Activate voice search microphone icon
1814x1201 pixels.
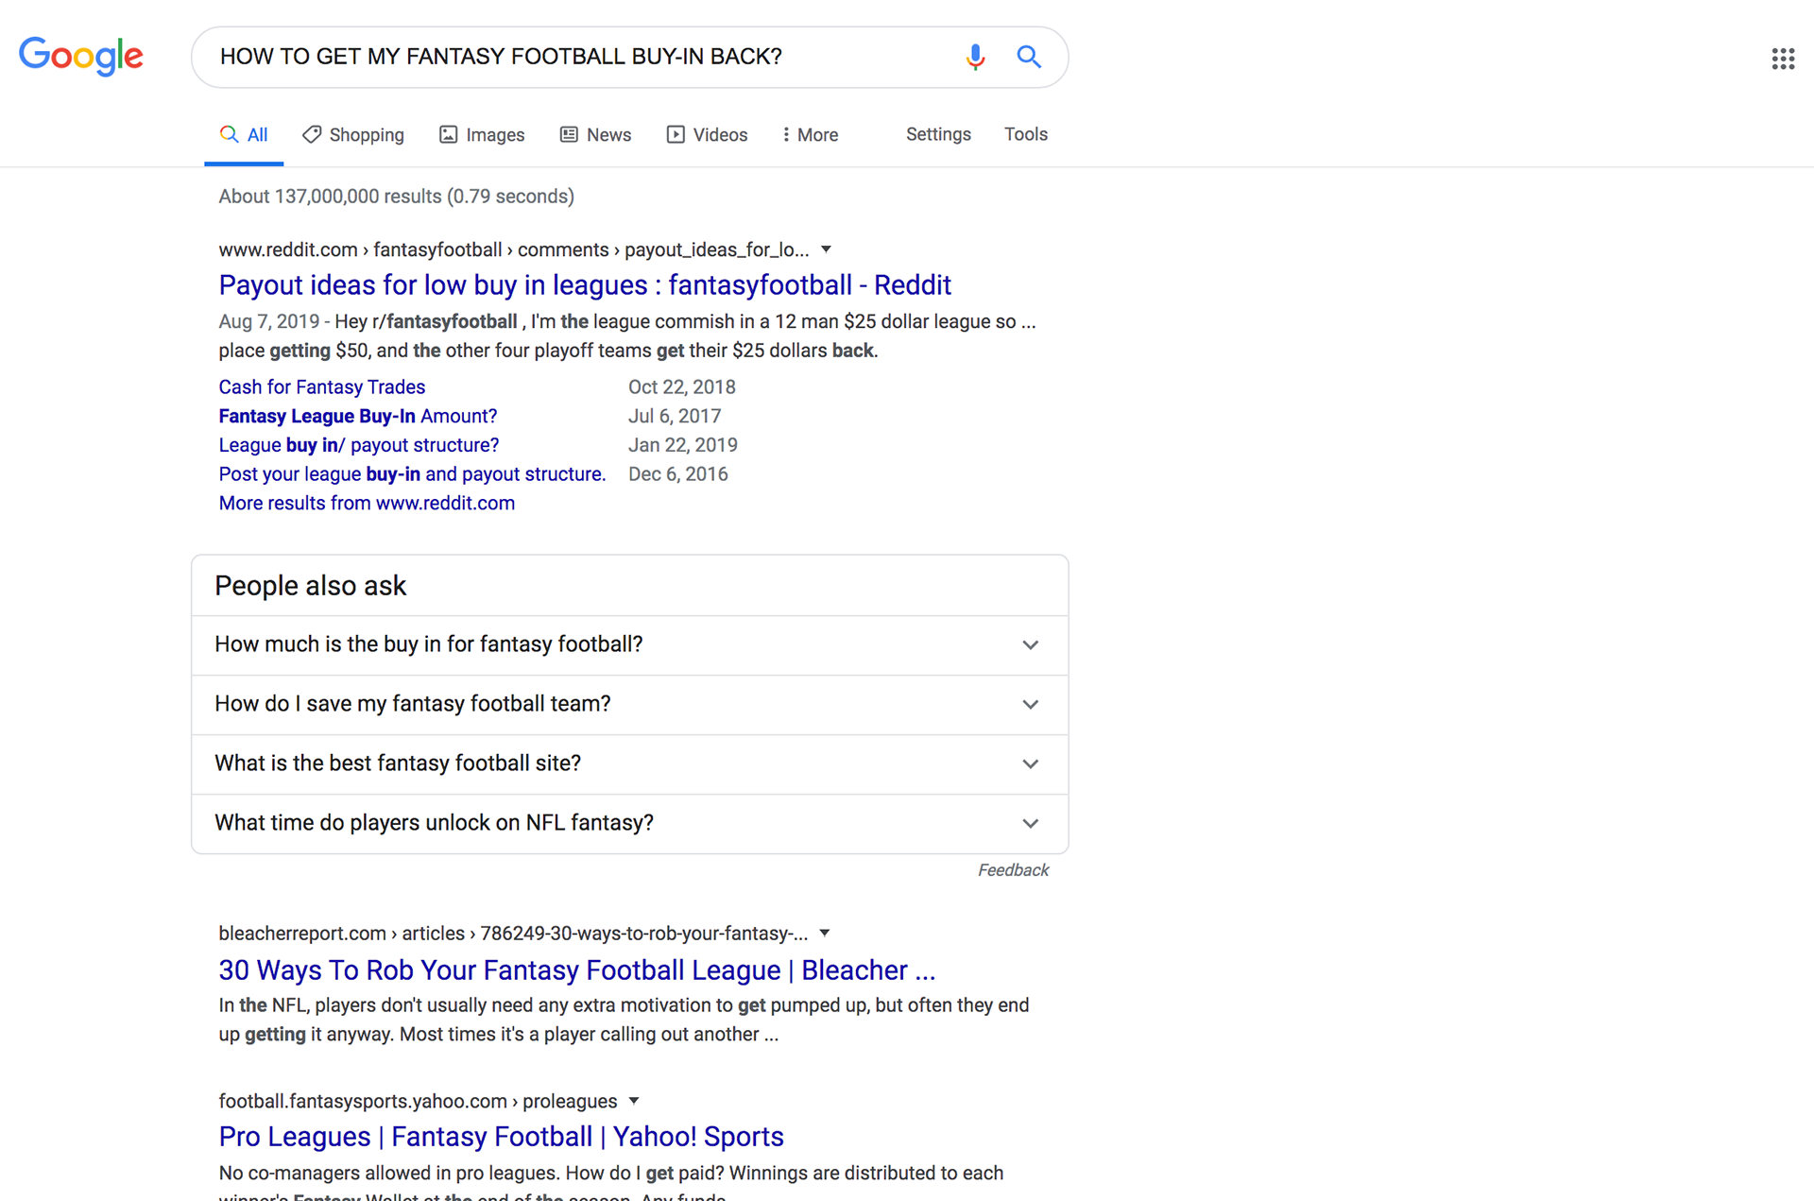tap(975, 57)
